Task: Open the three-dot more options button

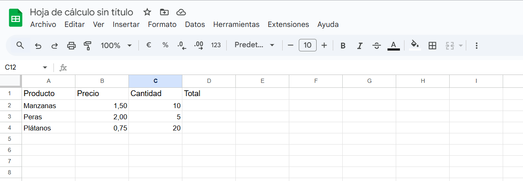Action: [x=476, y=46]
